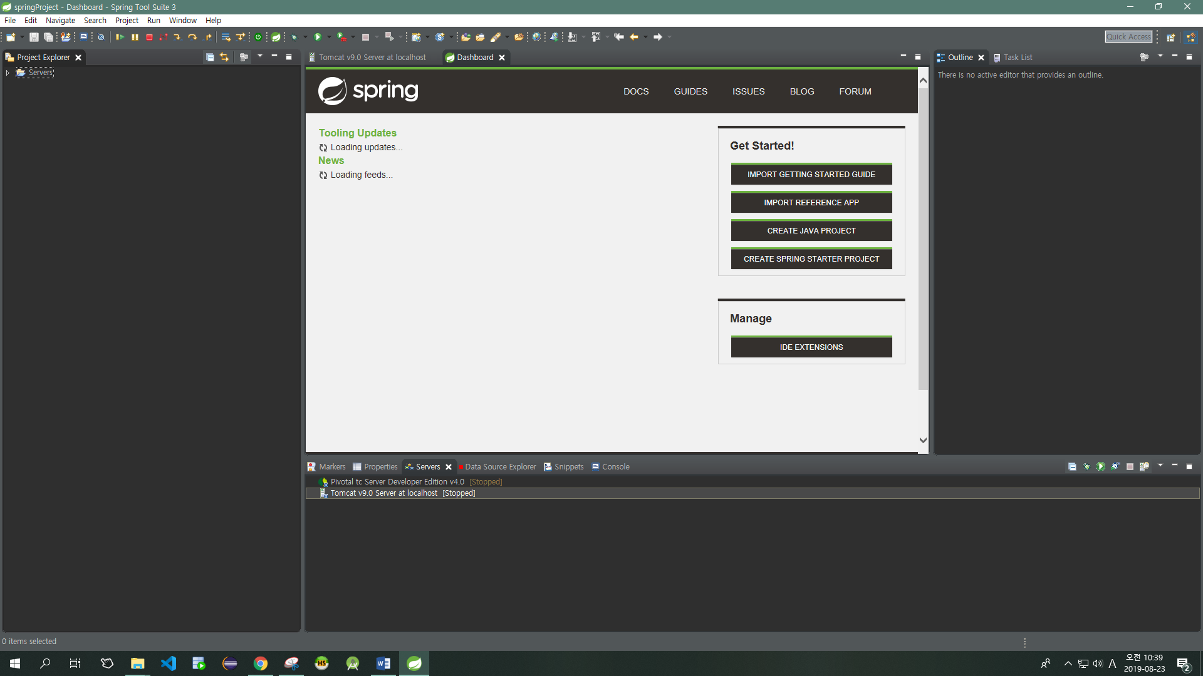Open the Spring Dashboard leaf toolbar icon

coord(276,37)
